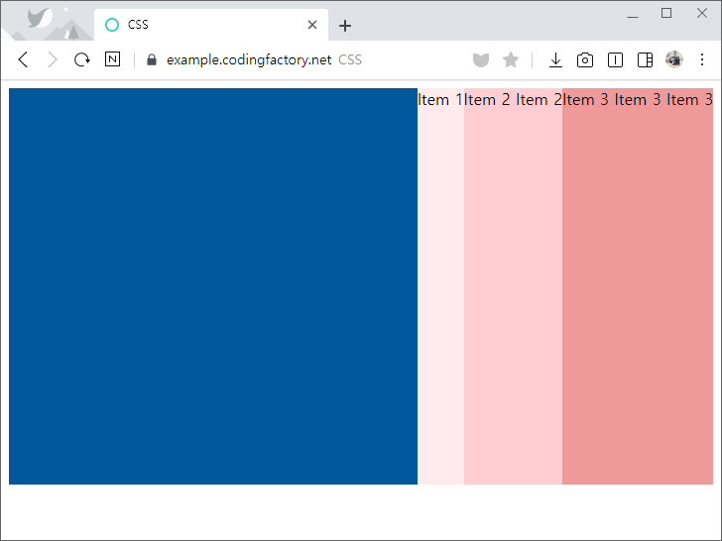Open the Naver home N icon
This screenshot has height=541, width=722.
coord(112,59)
